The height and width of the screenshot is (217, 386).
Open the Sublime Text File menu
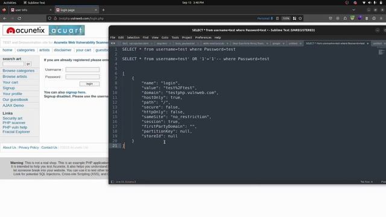point(113,37)
